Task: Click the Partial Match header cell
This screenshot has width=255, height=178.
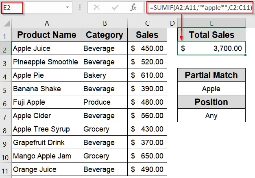Action: (x=211, y=75)
